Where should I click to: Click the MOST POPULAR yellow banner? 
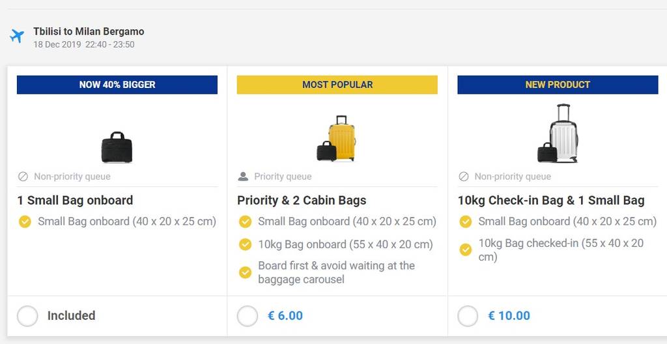pyautogui.click(x=337, y=85)
